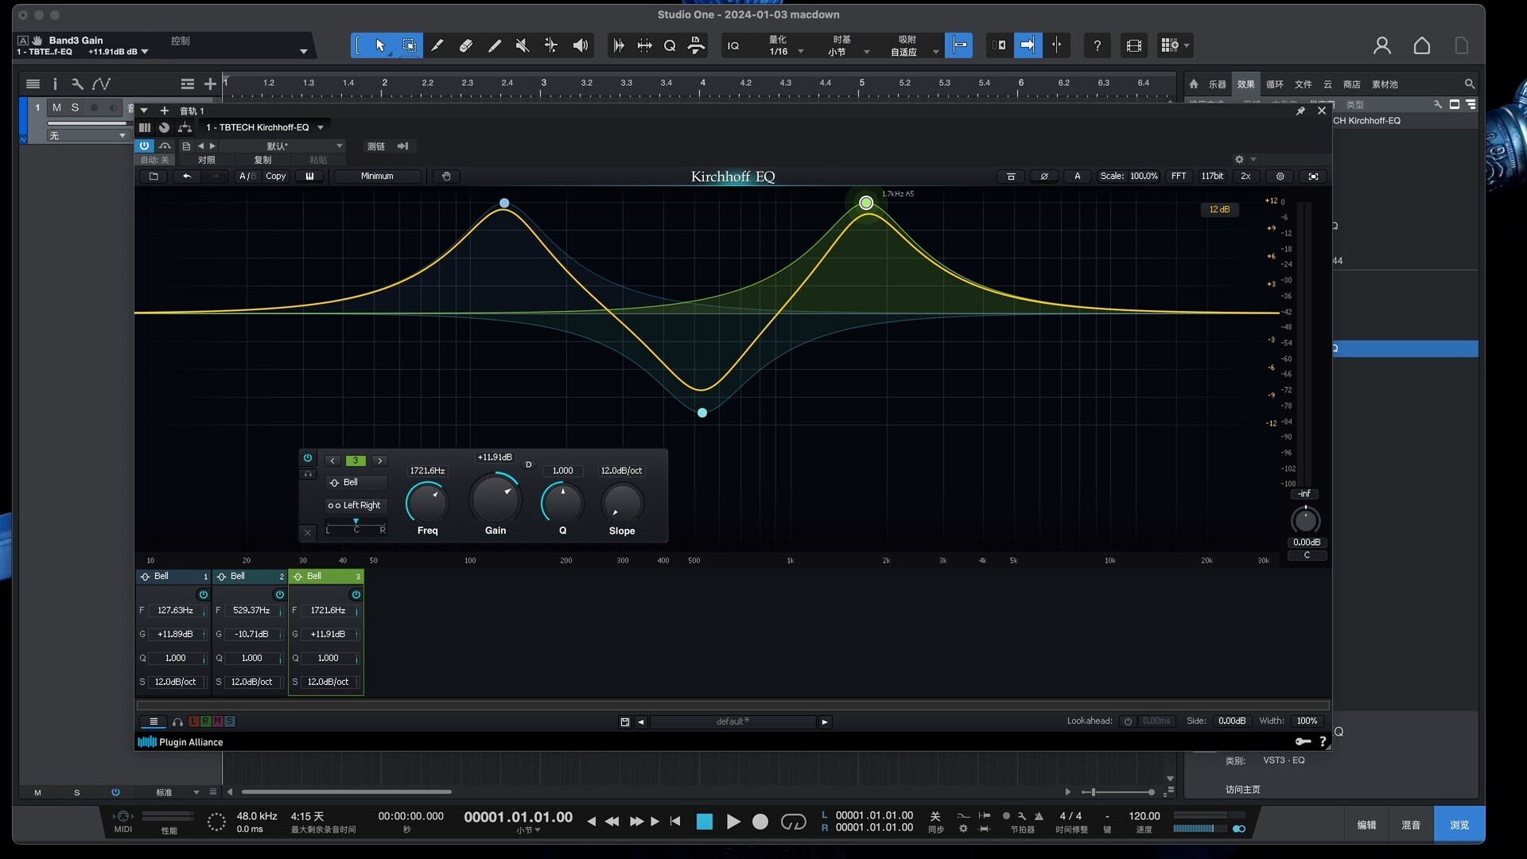Toggle Lookahead power button
The height and width of the screenshot is (859, 1527).
coord(1128,721)
